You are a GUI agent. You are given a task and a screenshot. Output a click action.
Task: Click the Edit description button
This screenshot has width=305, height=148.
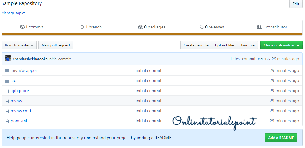[x=296, y=4]
